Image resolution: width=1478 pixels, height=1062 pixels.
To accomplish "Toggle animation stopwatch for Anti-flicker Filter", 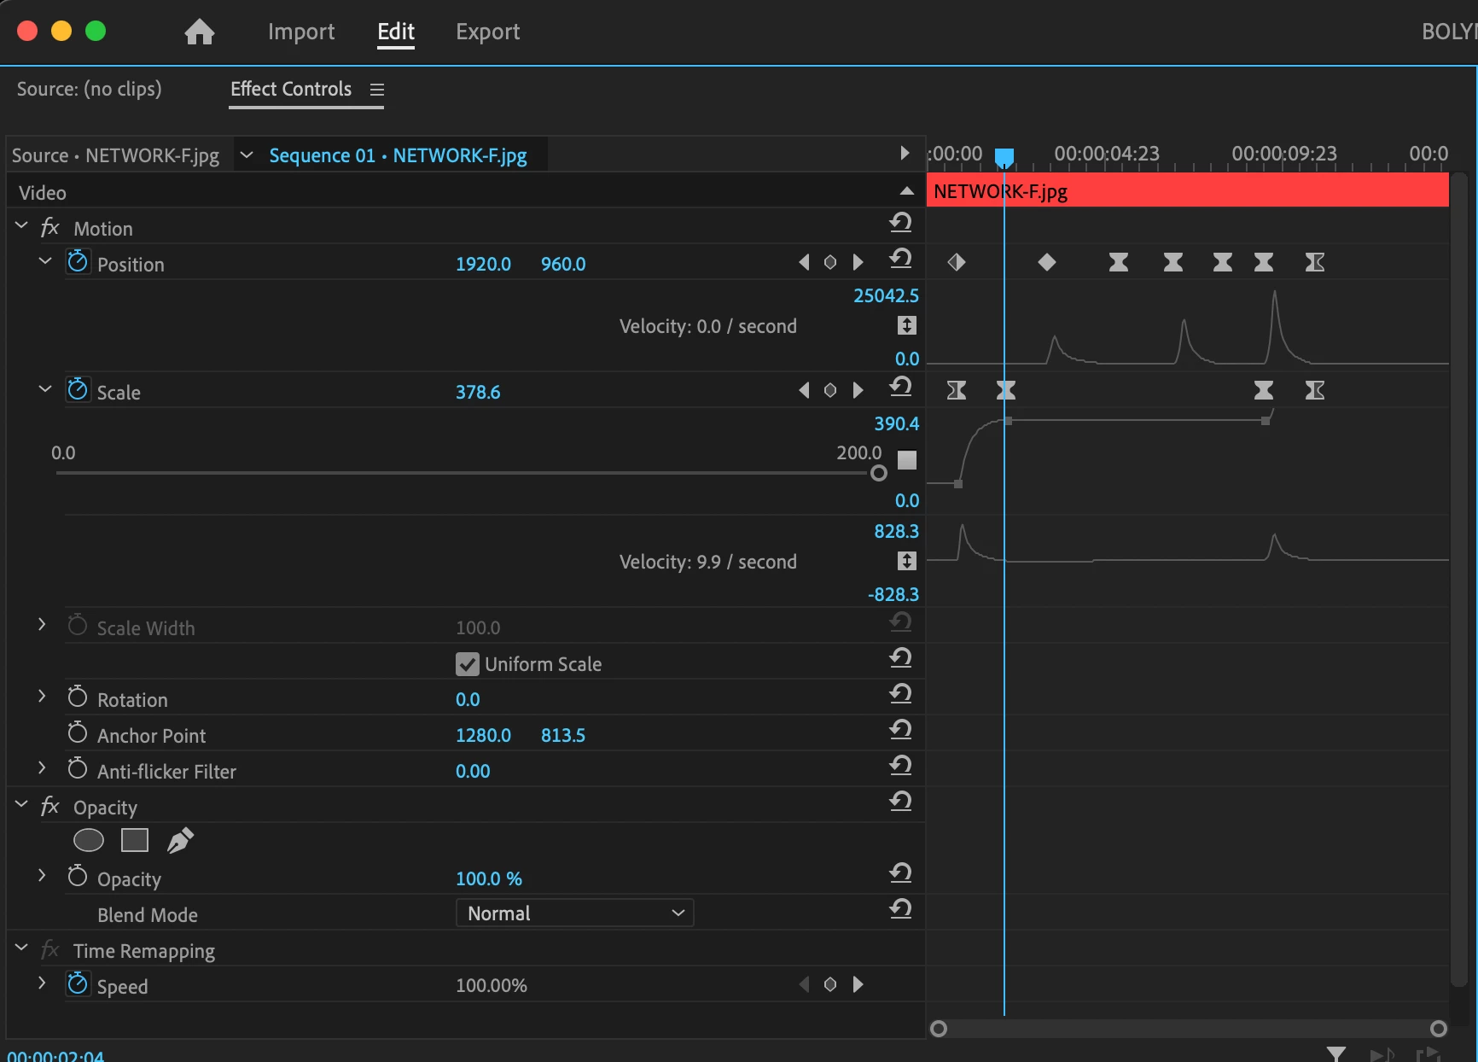I will tap(78, 767).
